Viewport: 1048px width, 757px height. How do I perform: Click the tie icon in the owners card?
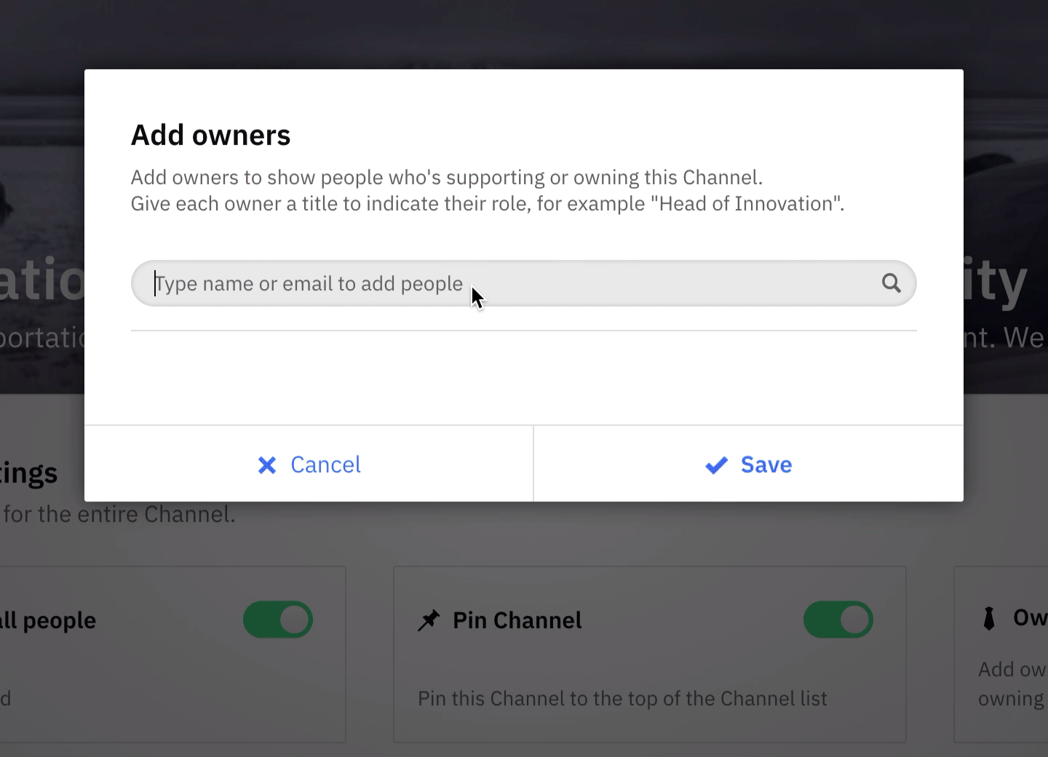(x=988, y=619)
